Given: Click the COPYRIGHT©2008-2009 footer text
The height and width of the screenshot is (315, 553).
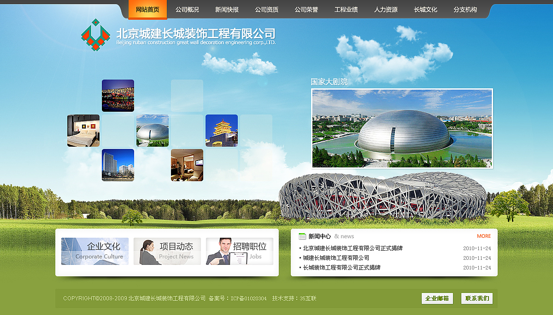Looking at the screenshot, I should pos(95,298).
